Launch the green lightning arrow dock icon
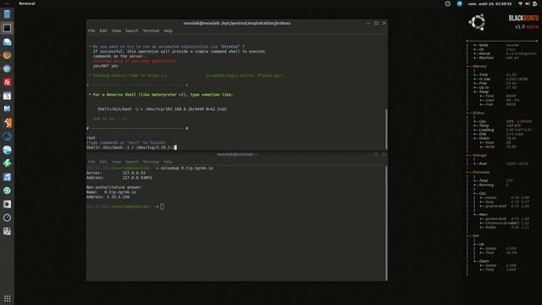Screen dimensions: 542x305 pos(7,164)
